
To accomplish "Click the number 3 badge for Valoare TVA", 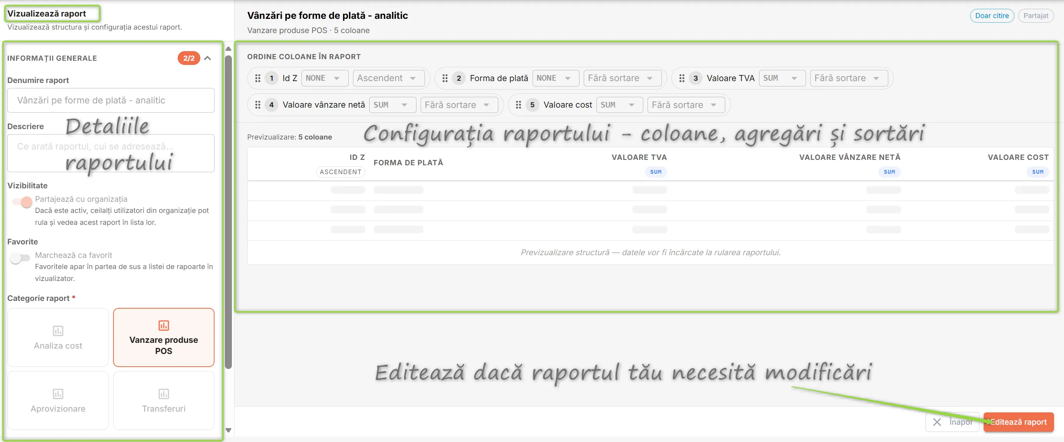I will click(696, 78).
